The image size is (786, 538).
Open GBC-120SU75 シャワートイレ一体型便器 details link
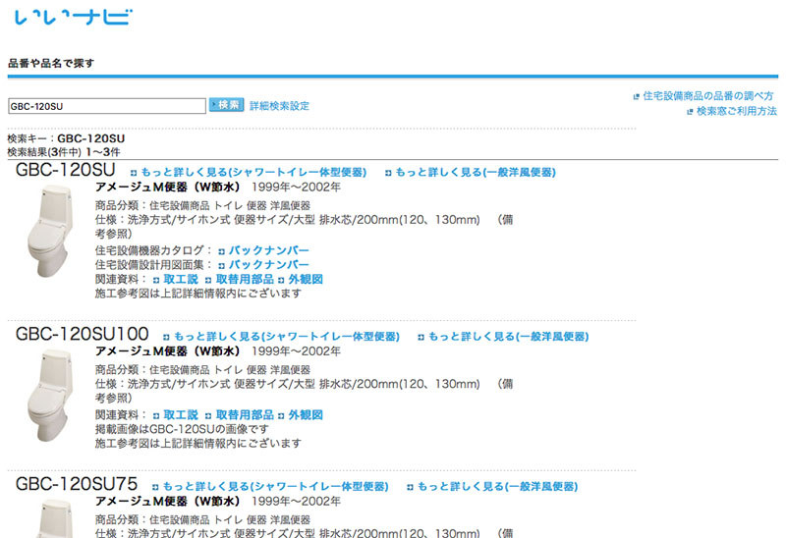click(276, 486)
